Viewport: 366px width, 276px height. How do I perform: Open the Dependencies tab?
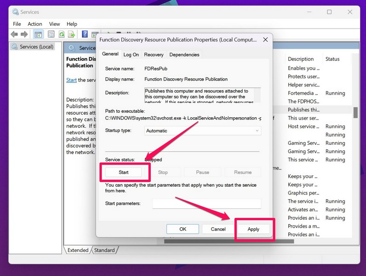click(x=184, y=55)
